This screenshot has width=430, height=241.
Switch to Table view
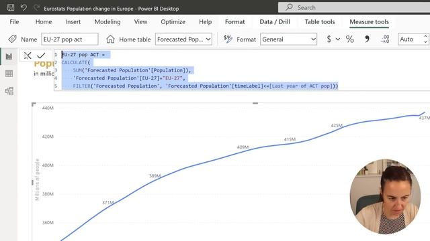pyautogui.click(x=9, y=74)
